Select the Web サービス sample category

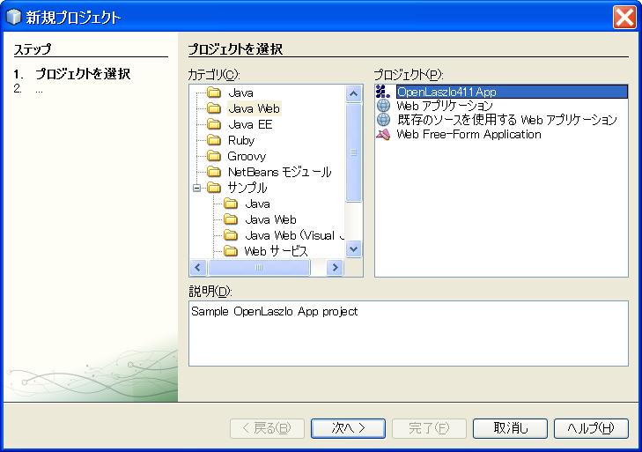pos(276,251)
